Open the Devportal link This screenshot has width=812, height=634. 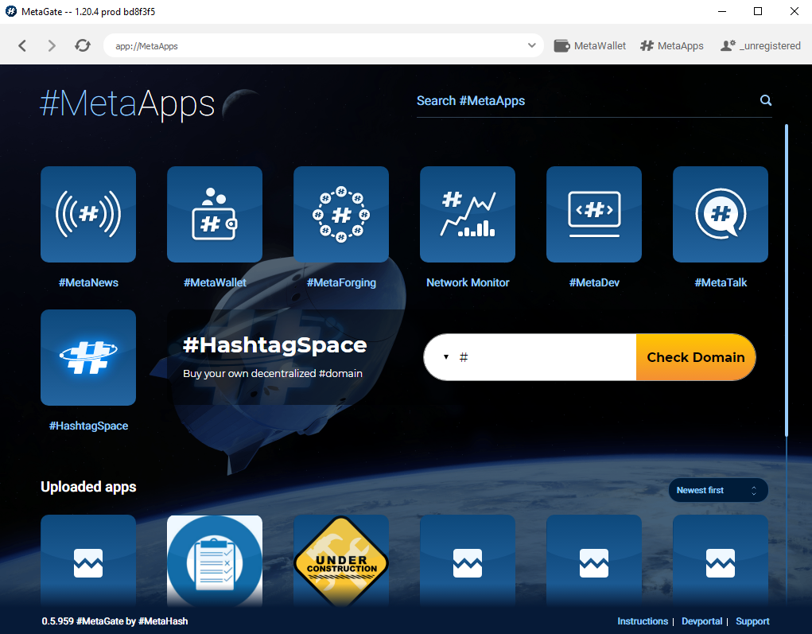[701, 621]
